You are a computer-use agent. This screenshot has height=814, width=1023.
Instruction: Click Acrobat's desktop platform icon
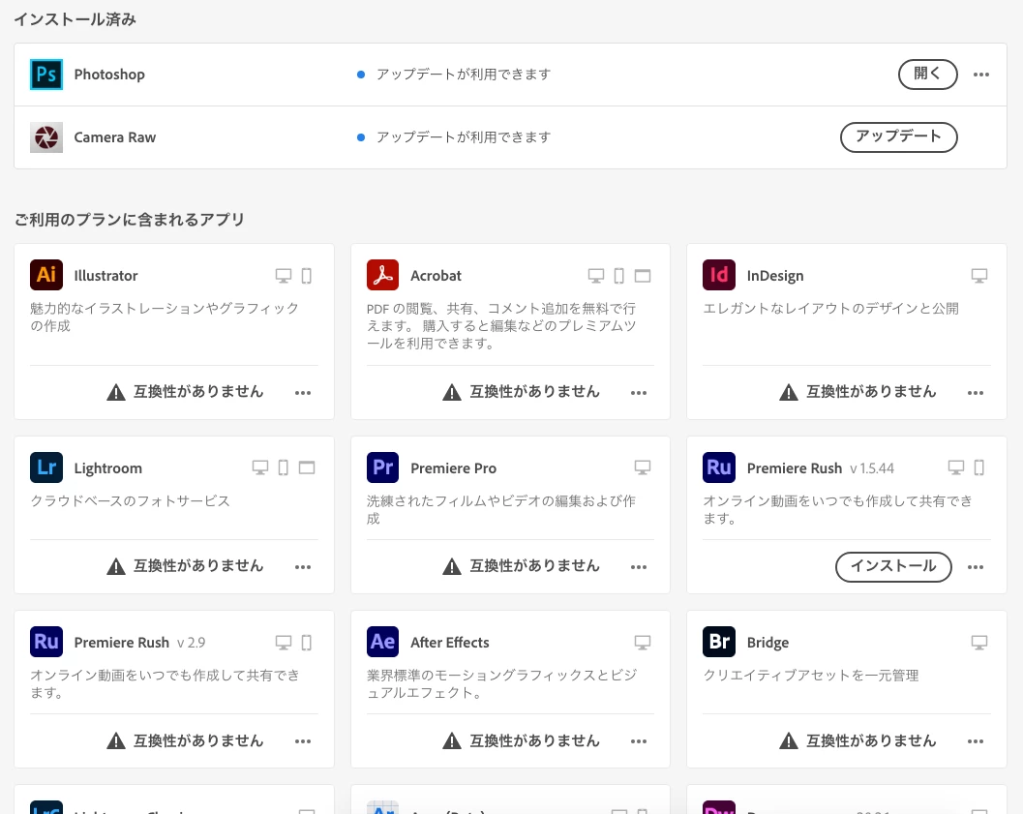pos(595,276)
